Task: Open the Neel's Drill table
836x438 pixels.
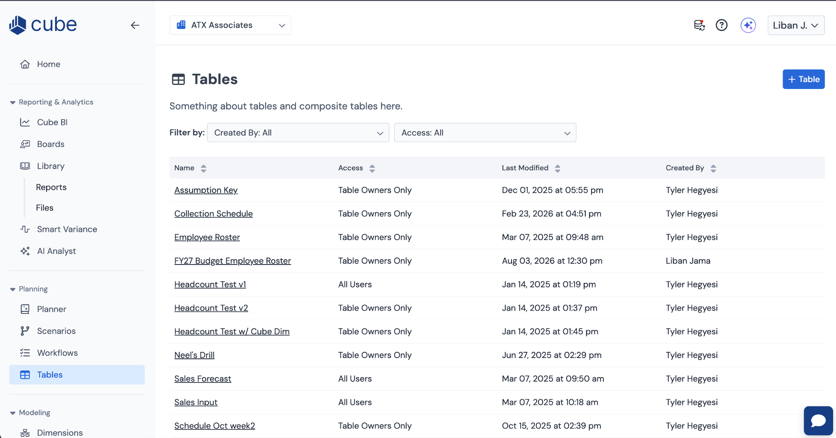Action: click(194, 355)
